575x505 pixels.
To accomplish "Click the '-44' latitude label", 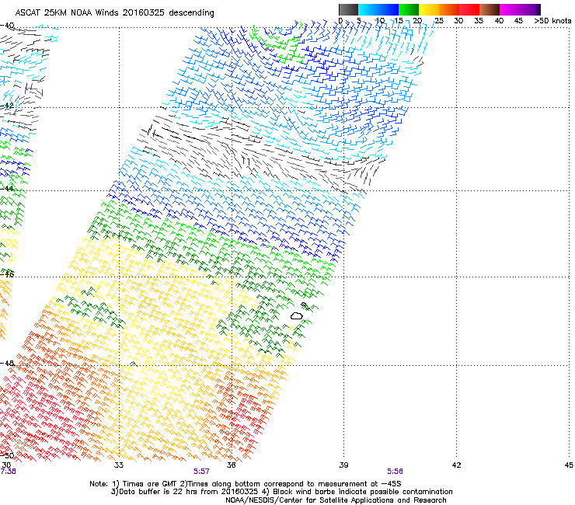I will point(7,189).
